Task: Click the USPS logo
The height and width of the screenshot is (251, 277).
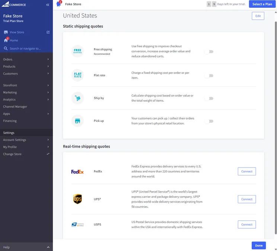Action: pos(77,225)
